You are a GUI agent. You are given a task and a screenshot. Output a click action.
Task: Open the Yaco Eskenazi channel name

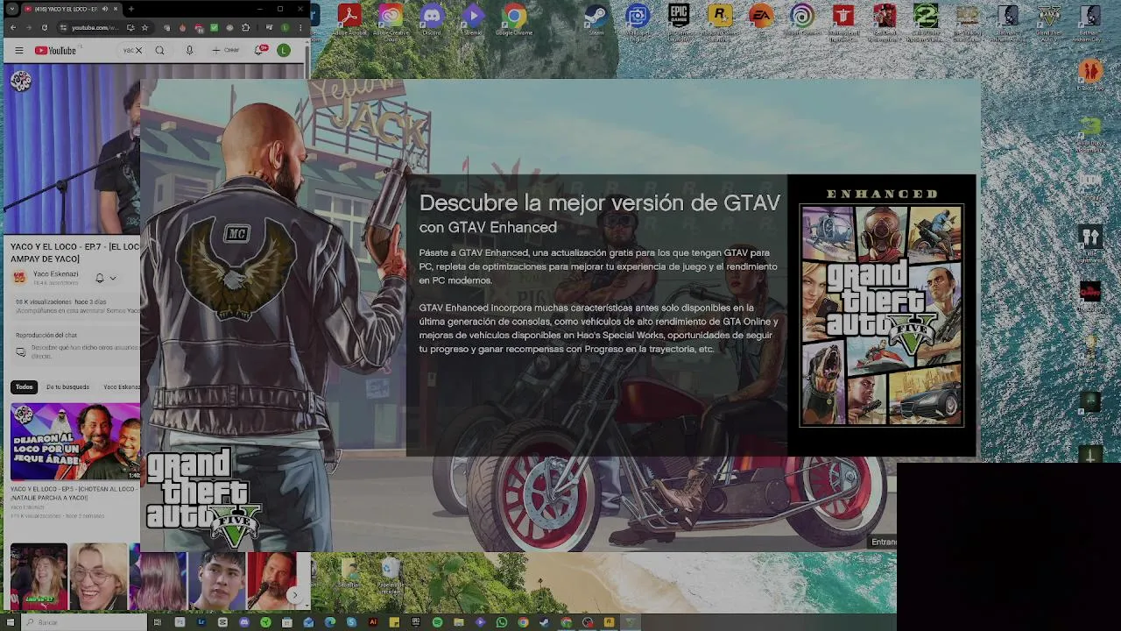[x=56, y=273]
